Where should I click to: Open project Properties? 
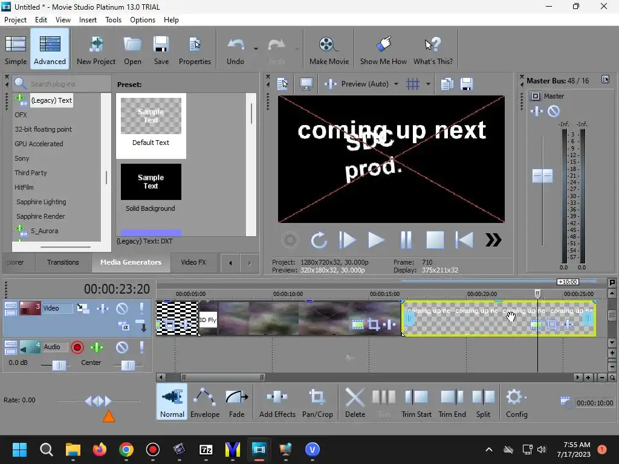[x=195, y=50]
